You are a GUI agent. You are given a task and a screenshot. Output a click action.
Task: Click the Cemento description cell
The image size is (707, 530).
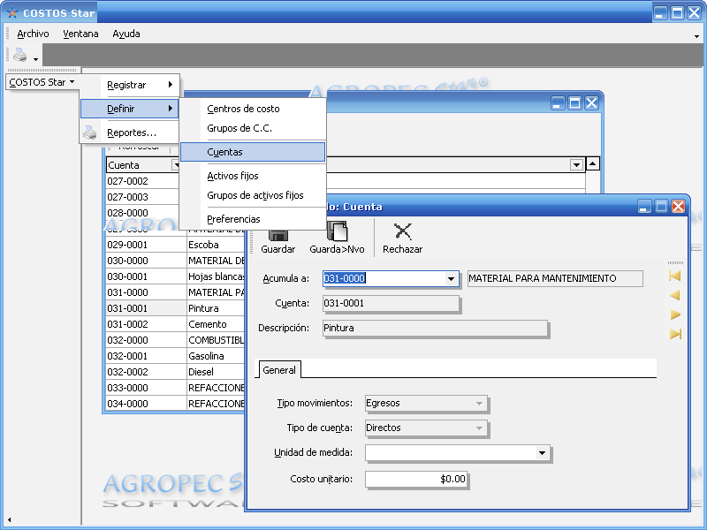[x=216, y=324]
